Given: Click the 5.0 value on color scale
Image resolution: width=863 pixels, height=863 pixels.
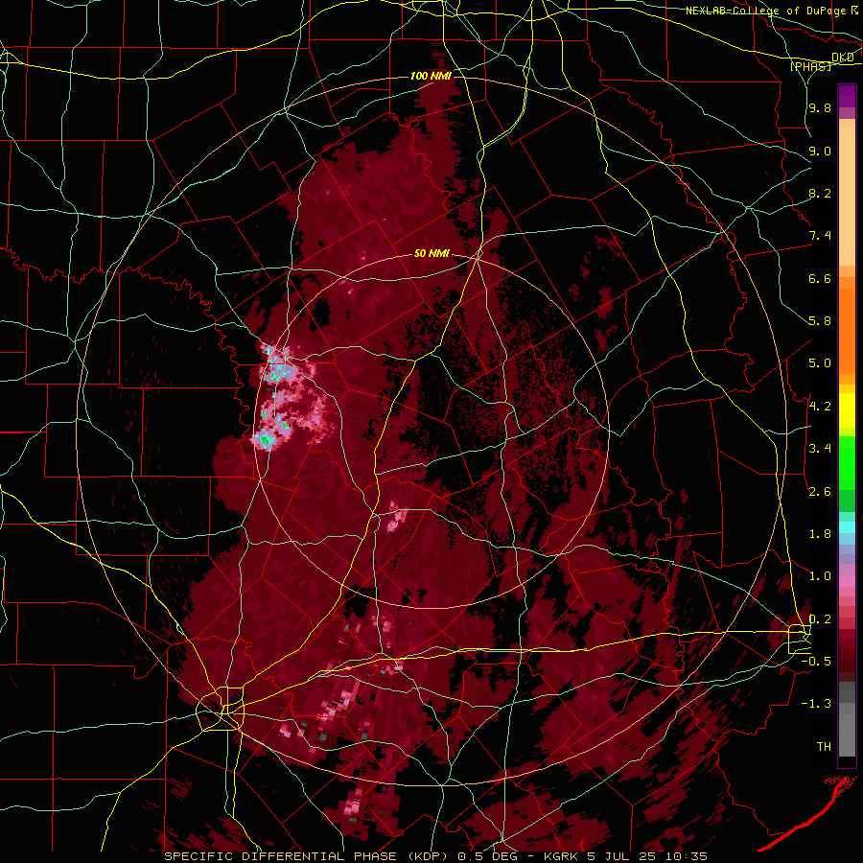Looking at the screenshot, I should pos(820,363).
